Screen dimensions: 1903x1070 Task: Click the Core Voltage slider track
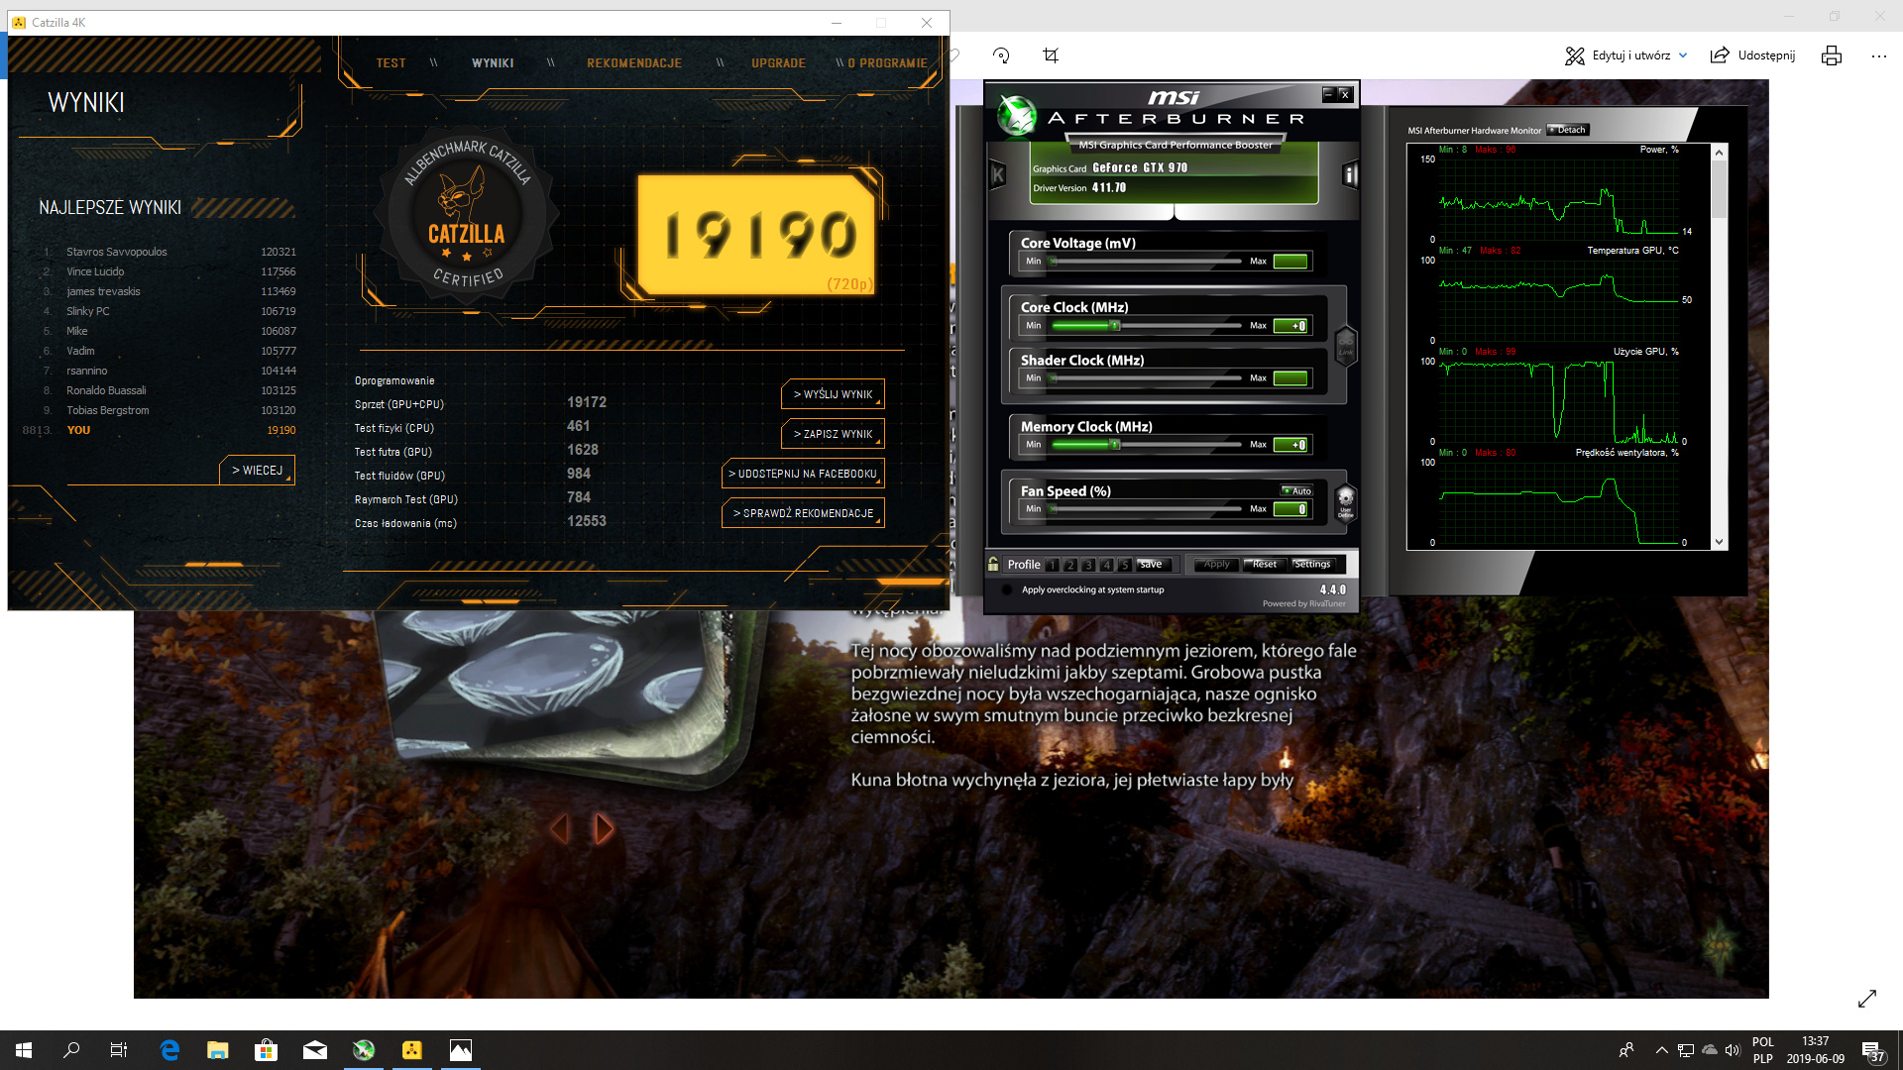(1146, 262)
